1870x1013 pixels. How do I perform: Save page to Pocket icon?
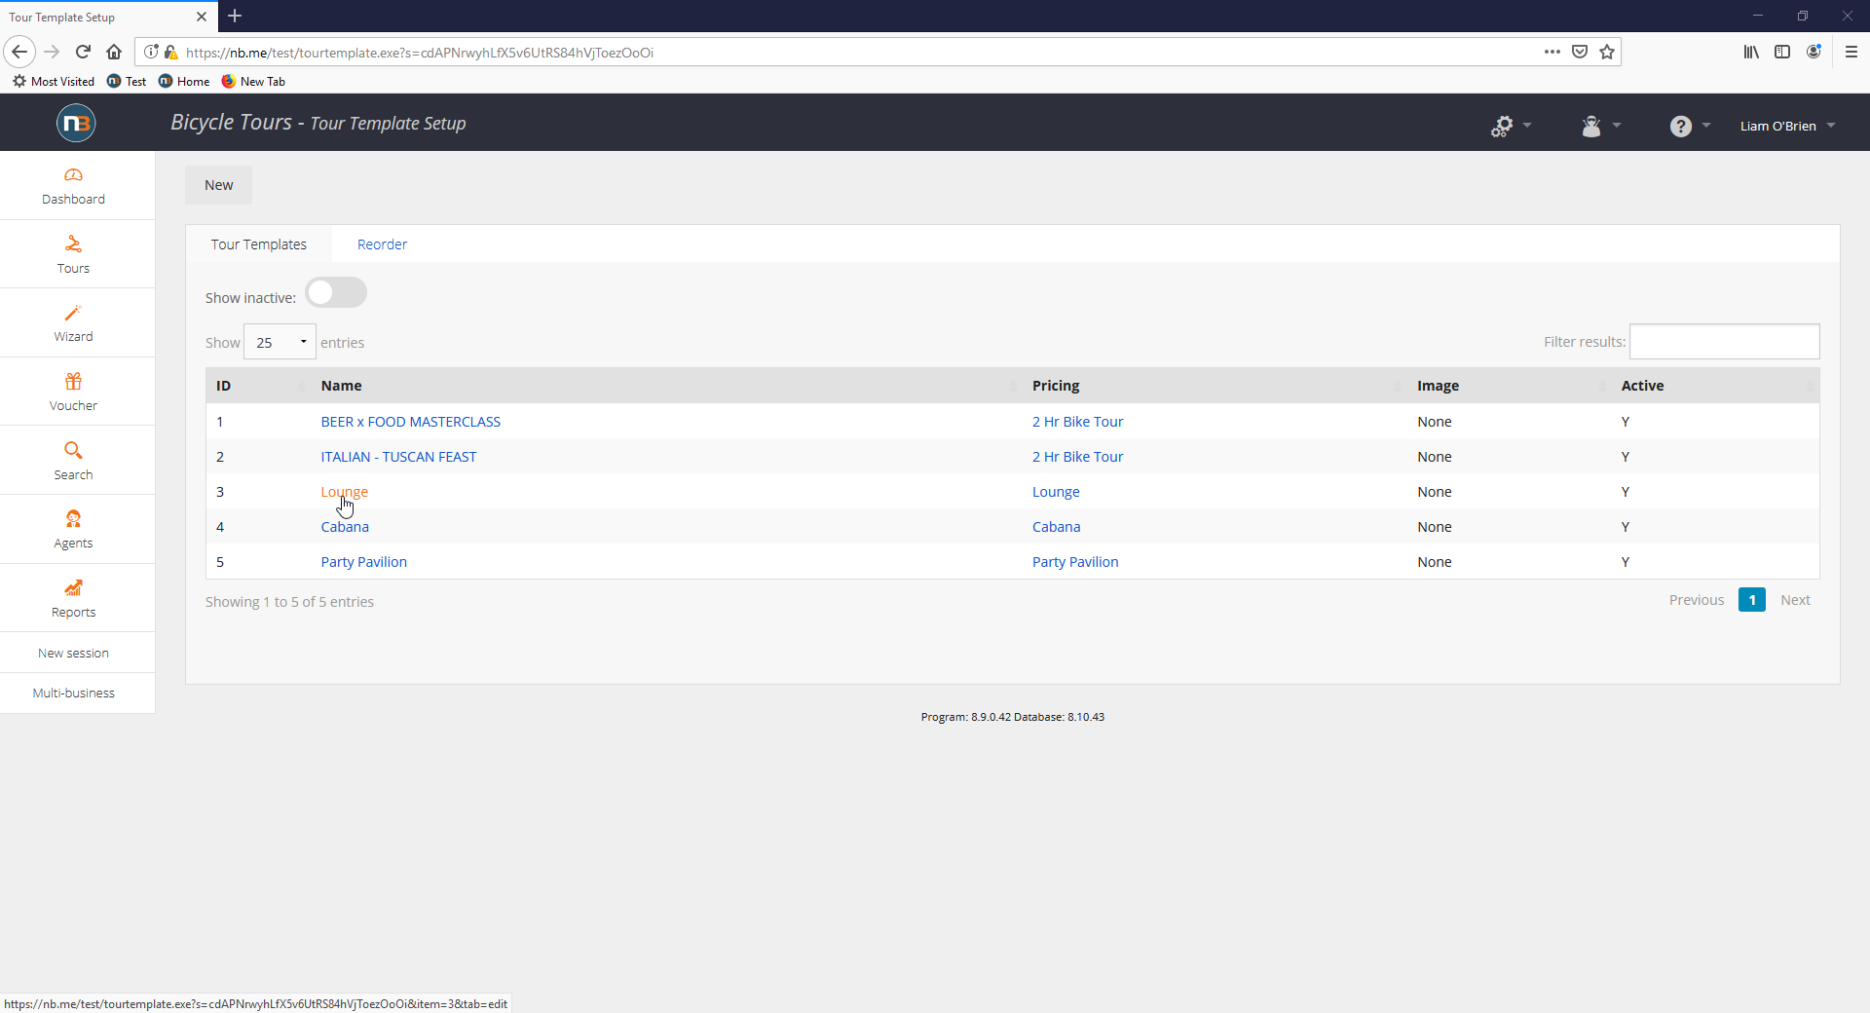click(x=1580, y=52)
